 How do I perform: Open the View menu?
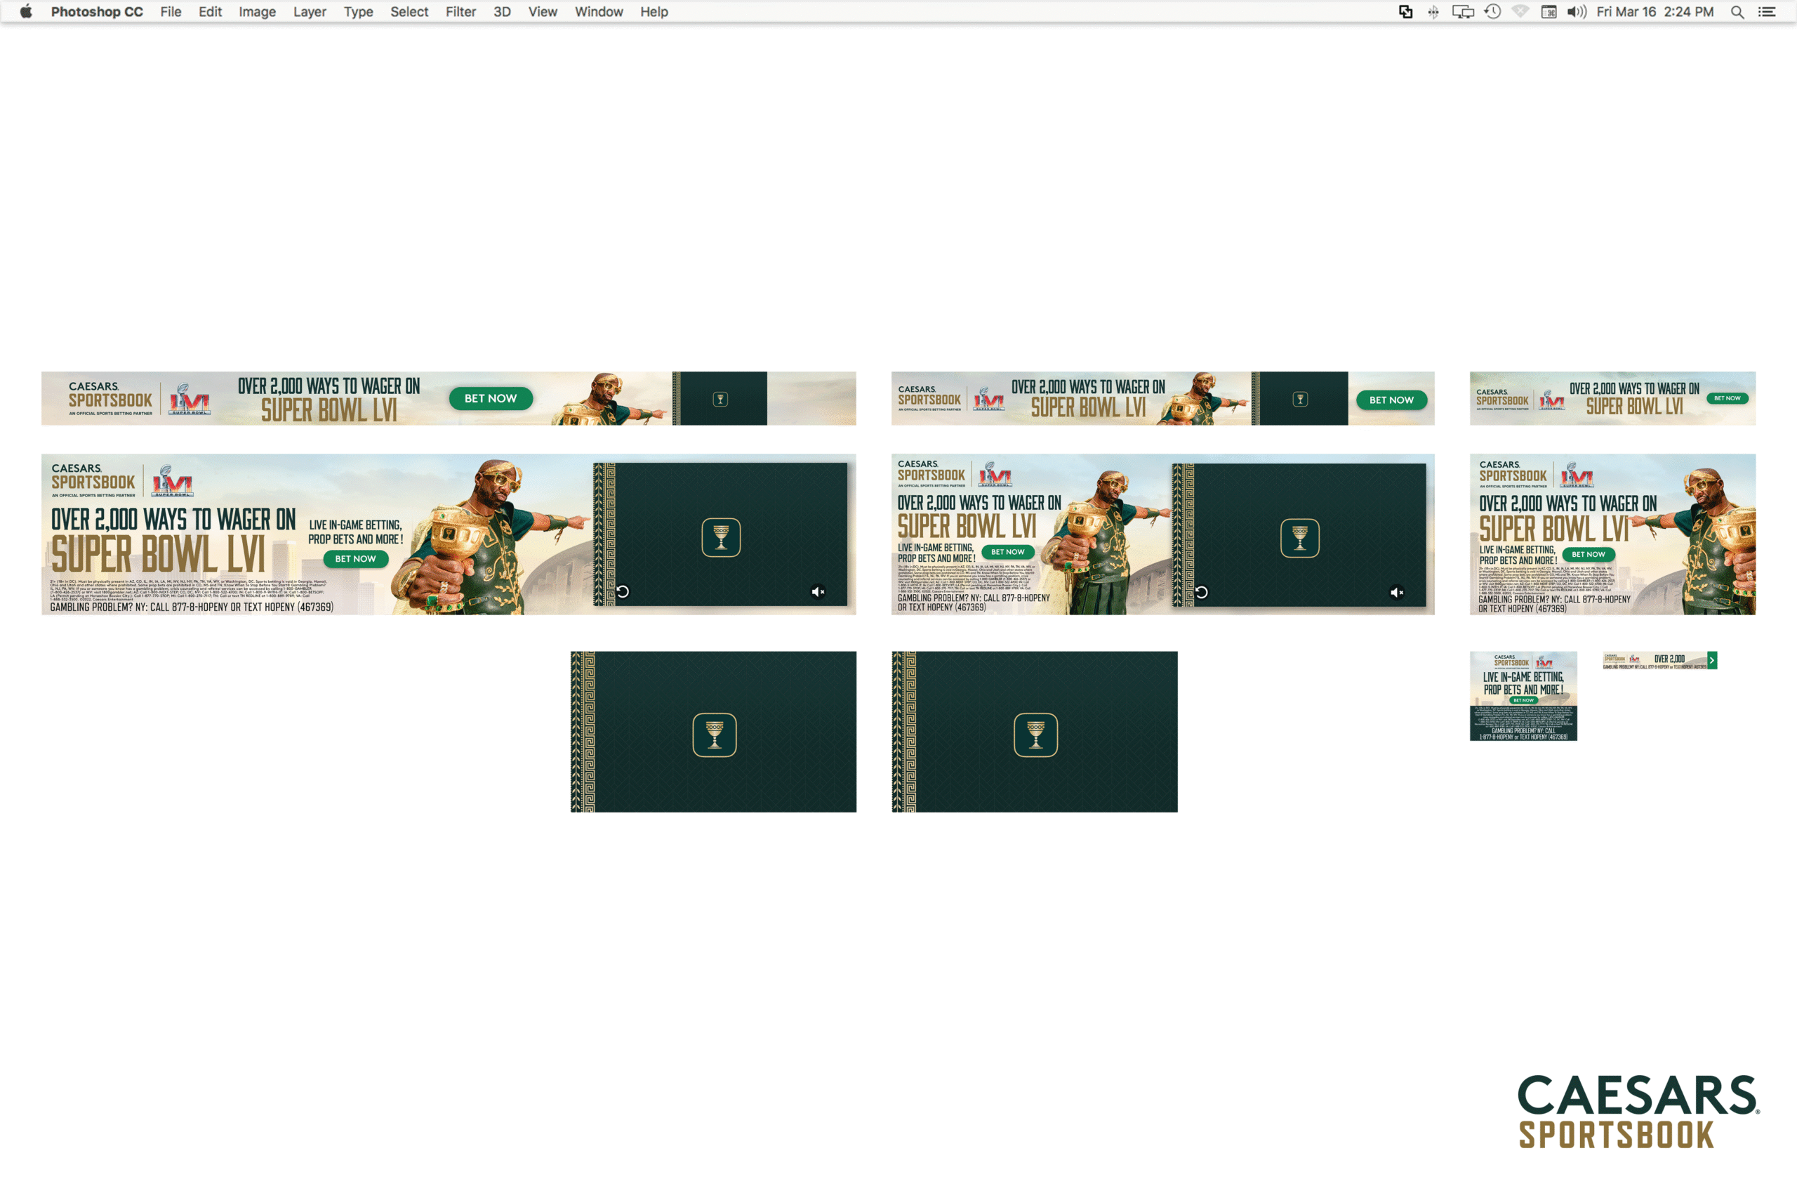542,11
